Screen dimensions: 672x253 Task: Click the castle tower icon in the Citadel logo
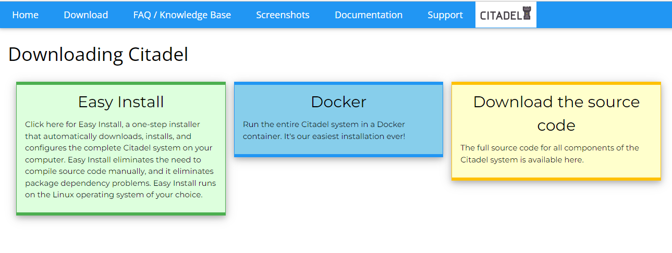pos(527,15)
